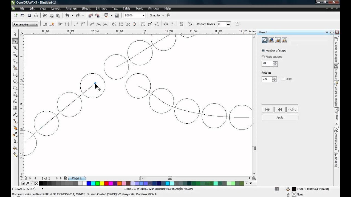Enable the Loop checkbox
This screenshot has height=197, width=351.
(x=283, y=79)
